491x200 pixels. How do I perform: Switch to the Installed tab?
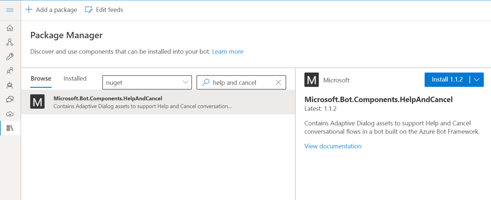75,79
